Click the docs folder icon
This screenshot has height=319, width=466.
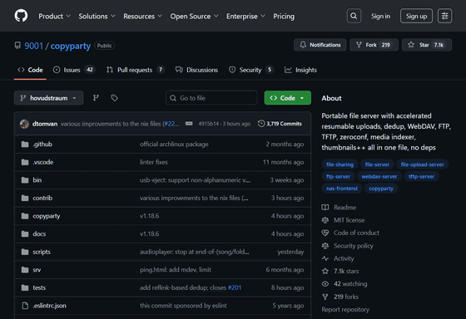[x=25, y=233]
